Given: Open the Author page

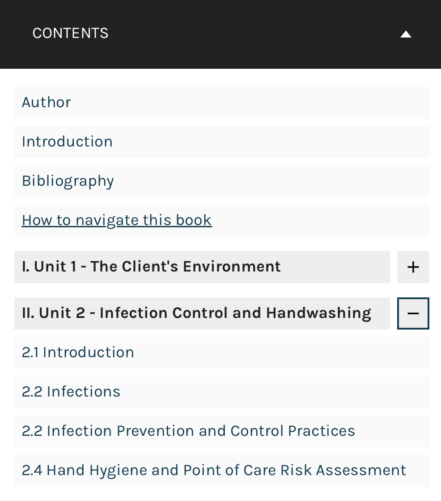Looking at the screenshot, I should (46, 102).
